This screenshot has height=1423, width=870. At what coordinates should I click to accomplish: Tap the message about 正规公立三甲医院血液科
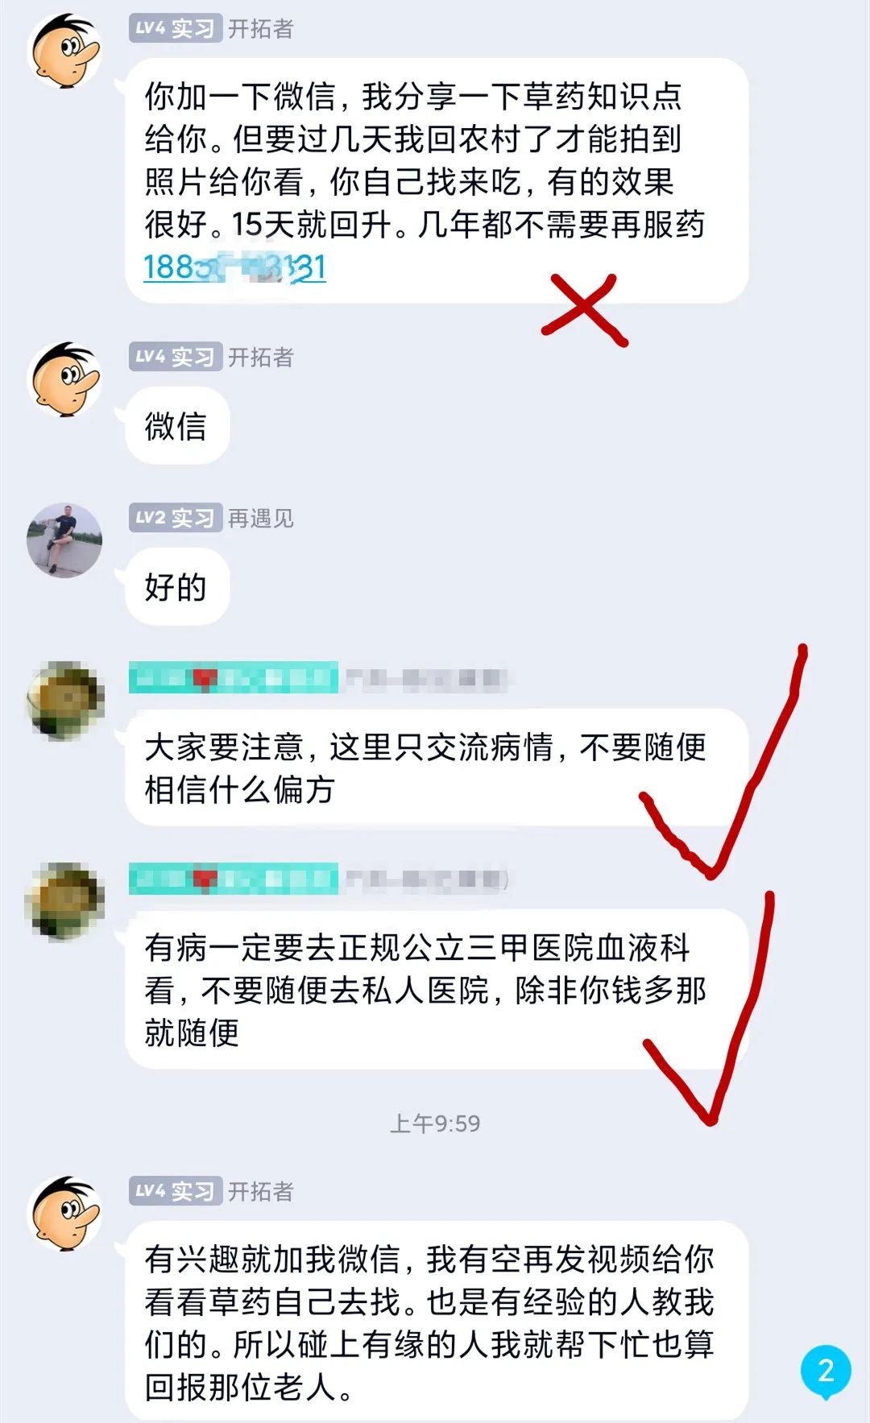pos(437,989)
